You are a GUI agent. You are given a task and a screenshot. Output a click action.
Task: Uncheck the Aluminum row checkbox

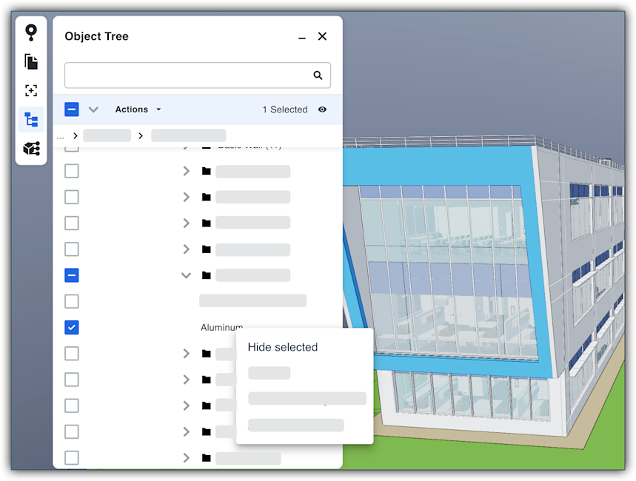72,327
